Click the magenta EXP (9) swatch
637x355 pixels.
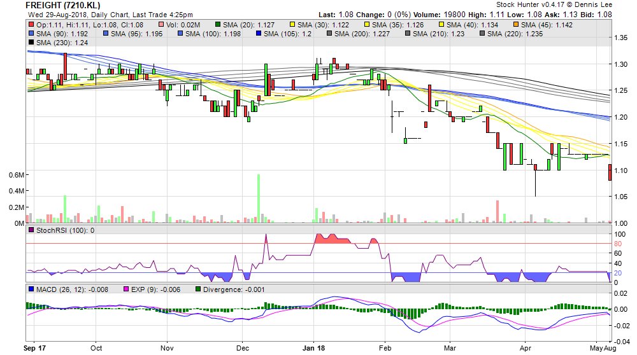pos(126,289)
